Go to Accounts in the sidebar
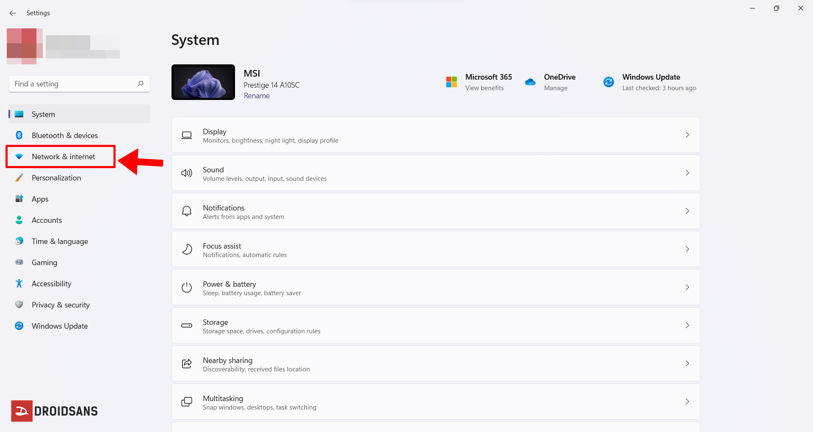 [x=47, y=220]
